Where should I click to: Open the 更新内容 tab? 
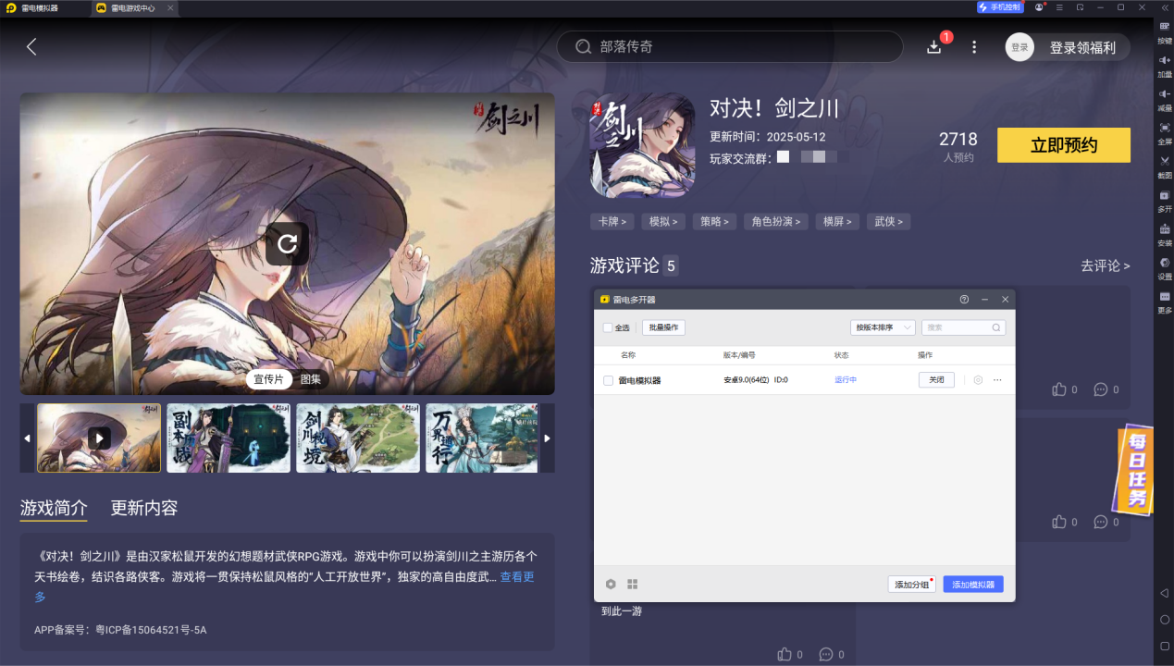click(144, 508)
